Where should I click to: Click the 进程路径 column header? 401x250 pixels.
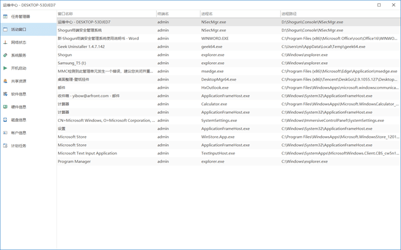pos(289,14)
